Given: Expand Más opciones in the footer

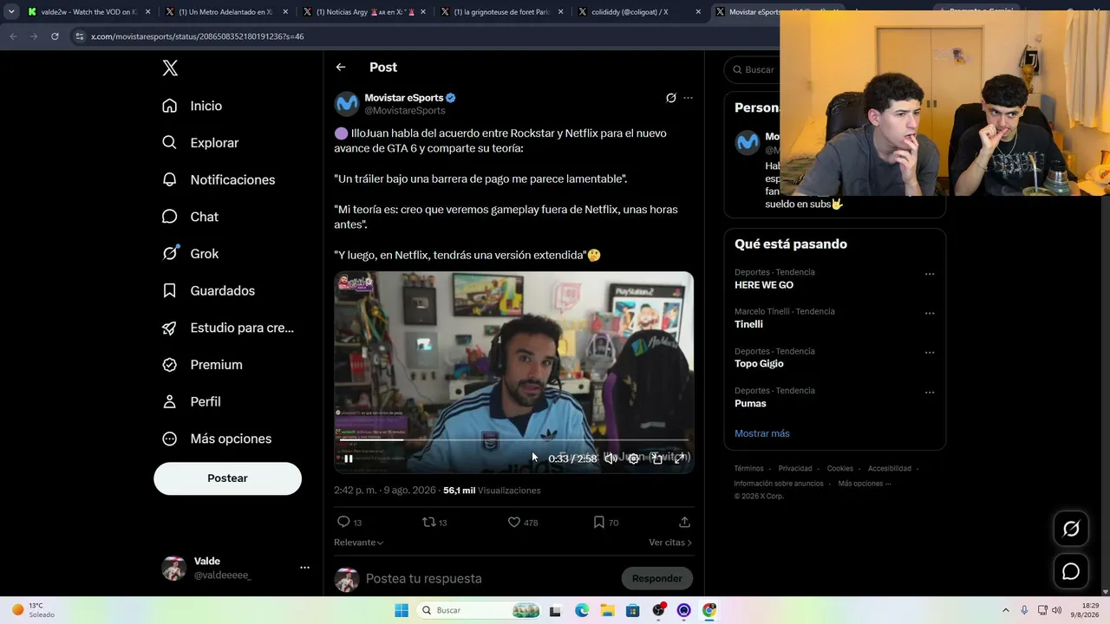Looking at the screenshot, I should point(864,484).
